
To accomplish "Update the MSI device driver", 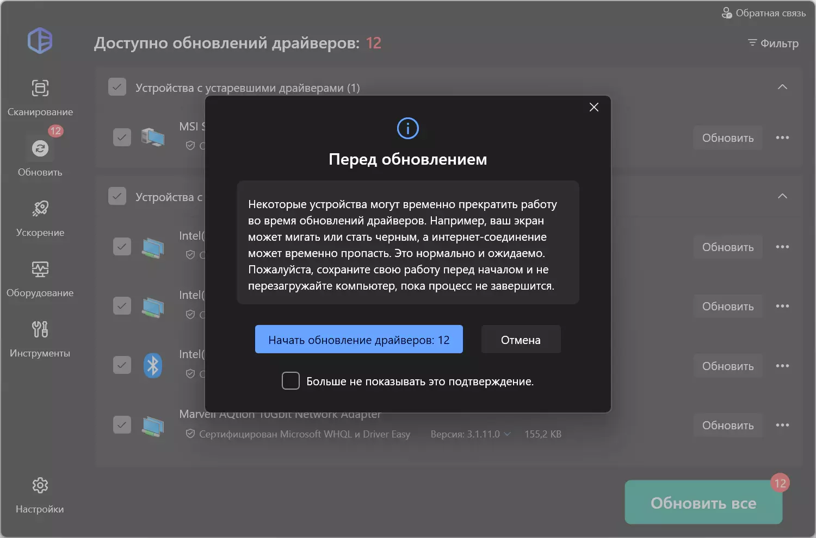I will pos(728,137).
